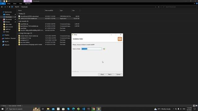The image size is (198, 111).
Task: Select the wordpress-6.1.1 folder
Action: point(25,40)
